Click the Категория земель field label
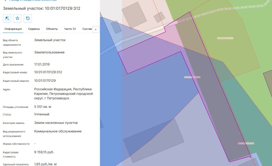This screenshot has width=272, height=166. click(14, 123)
